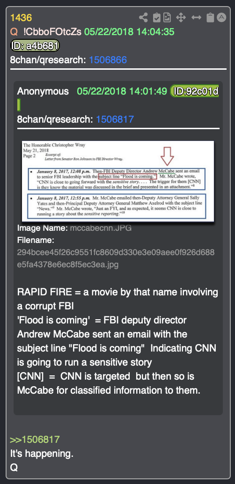Click the image file icon
235x484 pixels.
point(167,18)
